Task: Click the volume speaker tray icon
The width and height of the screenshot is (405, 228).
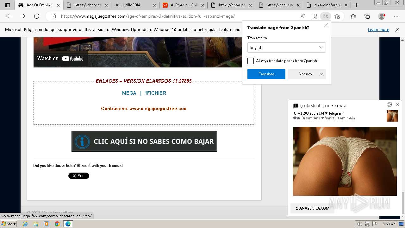Action: tap(359, 224)
